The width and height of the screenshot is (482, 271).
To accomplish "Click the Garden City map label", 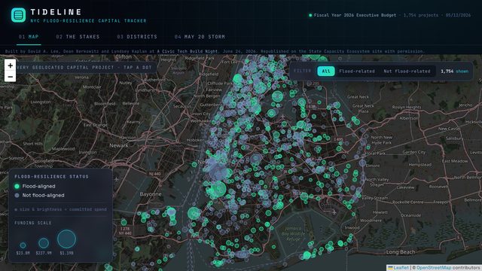I will (x=413, y=152).
